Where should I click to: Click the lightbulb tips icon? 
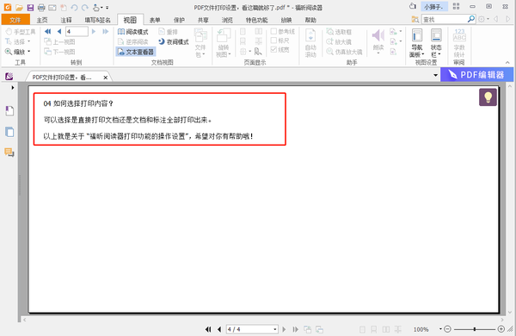tap(488, 97)
